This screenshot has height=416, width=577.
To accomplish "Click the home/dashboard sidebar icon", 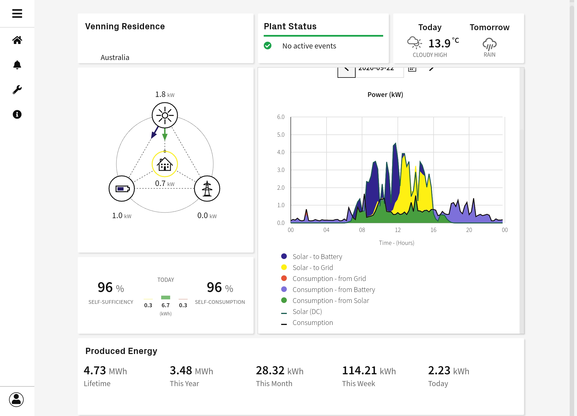I will coord(17,40).
